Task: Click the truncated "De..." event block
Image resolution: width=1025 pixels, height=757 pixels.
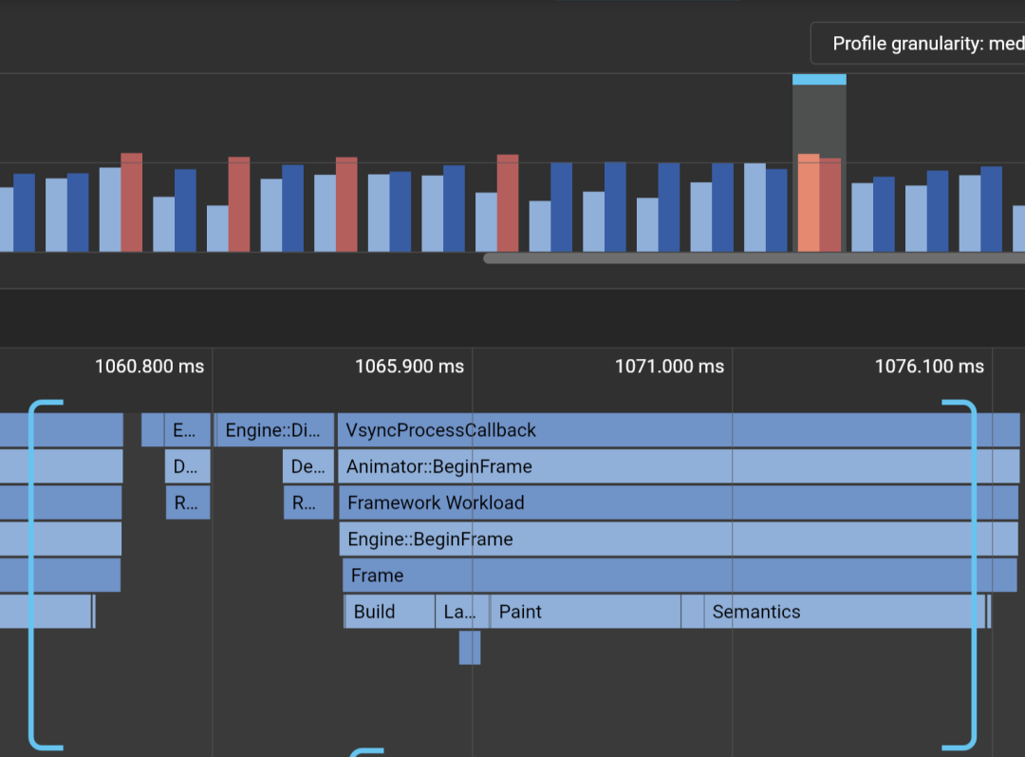Action: tap(307, 466)
